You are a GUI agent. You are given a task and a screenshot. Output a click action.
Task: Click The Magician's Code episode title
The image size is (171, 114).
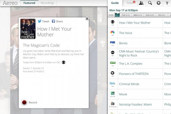click(41, 45)
